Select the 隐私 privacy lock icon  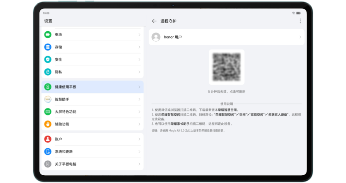[x=48, y=72]
